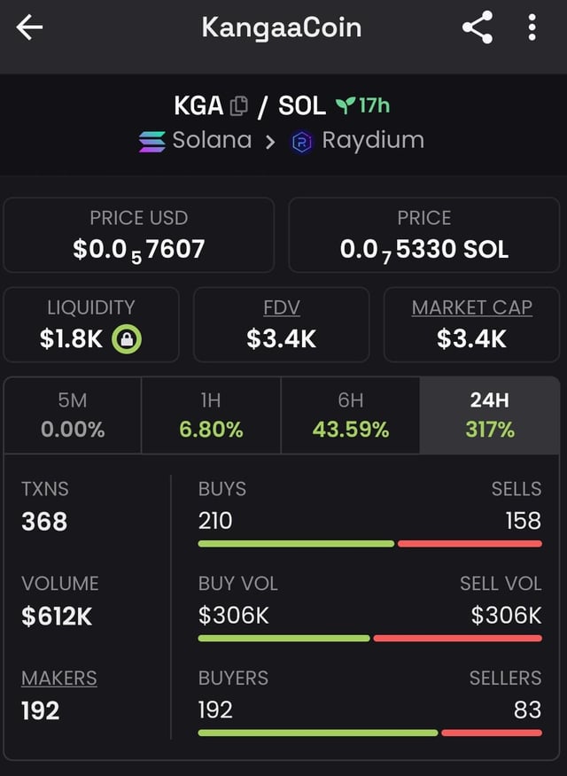The height and width of the screenshot is (776, 567).
Task: Open the three-dot overflow menu
Action: coord(532,28)
